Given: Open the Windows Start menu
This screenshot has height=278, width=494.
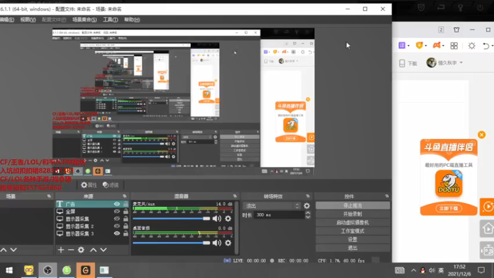Looking at the screenshot, I should coord(9,270).
